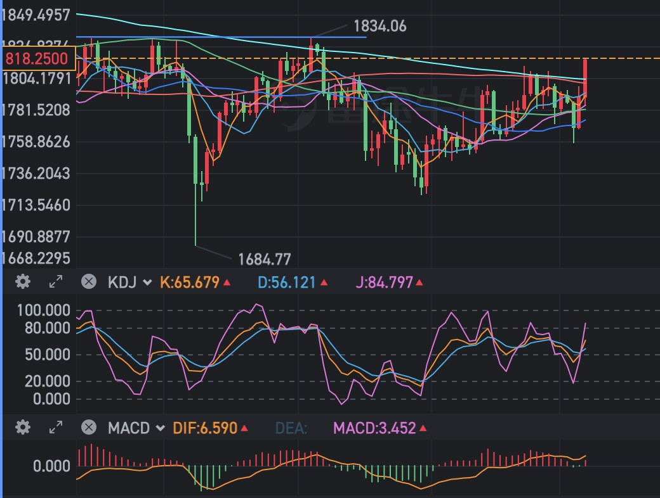Click the 1849.4957 price axis label

36,15
